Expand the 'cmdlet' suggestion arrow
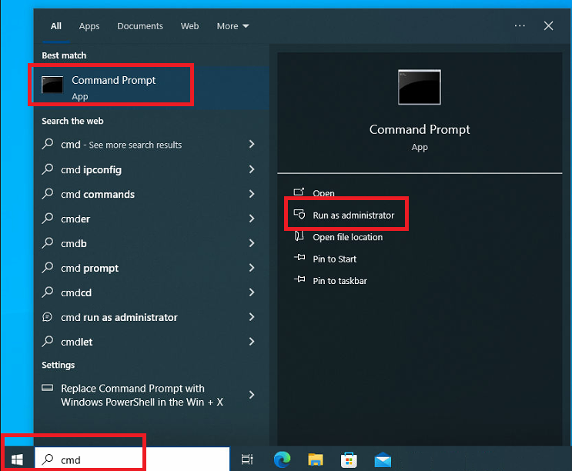This screenshot has height=471, width=572. click(x=252, y=342)
